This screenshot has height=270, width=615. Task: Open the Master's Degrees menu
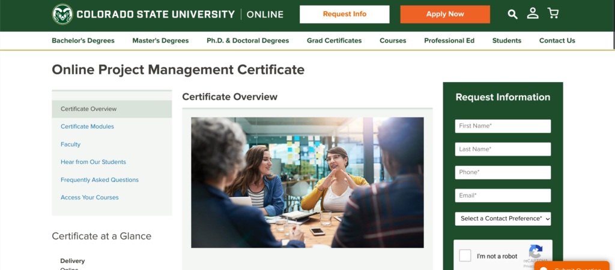[160, 41]
